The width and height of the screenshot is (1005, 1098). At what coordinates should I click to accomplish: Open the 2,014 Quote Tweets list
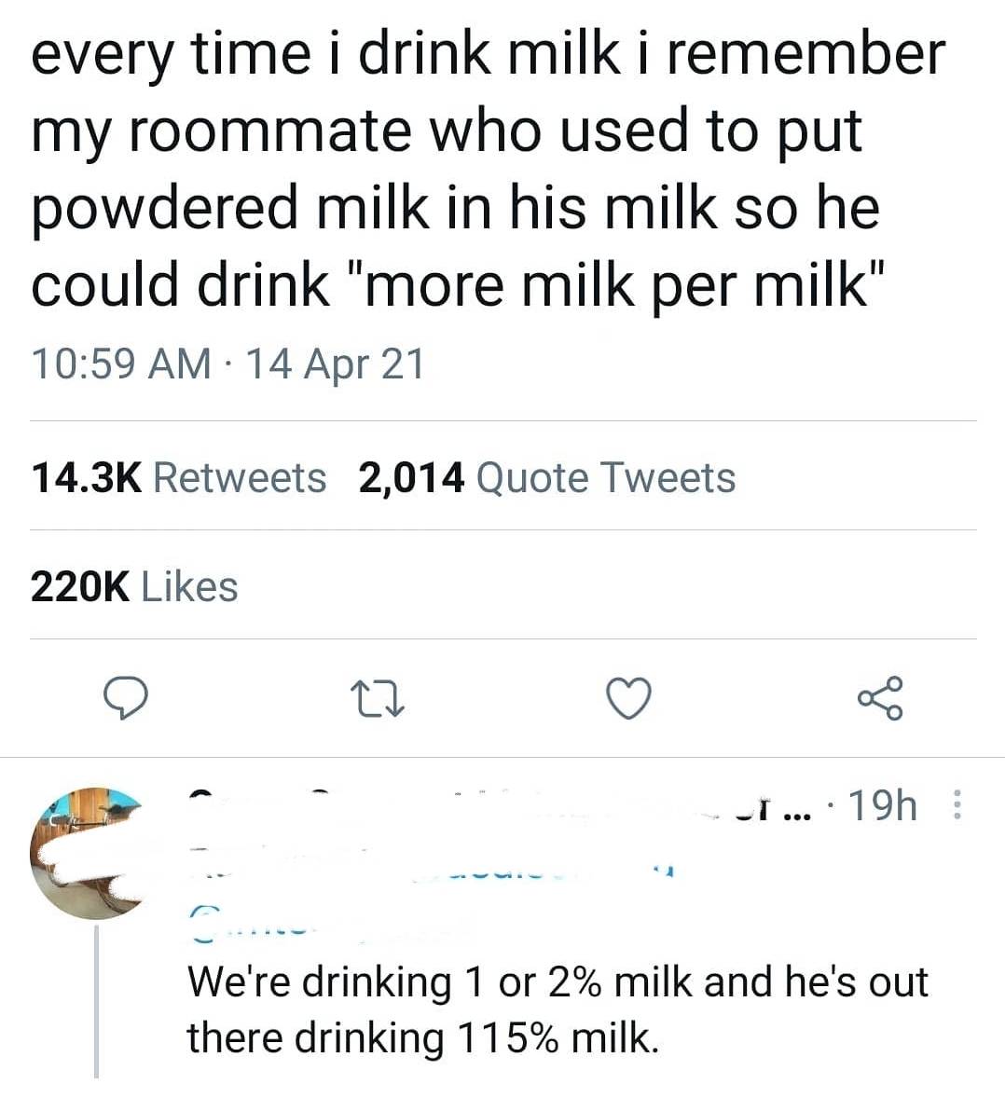coord(545,478)
